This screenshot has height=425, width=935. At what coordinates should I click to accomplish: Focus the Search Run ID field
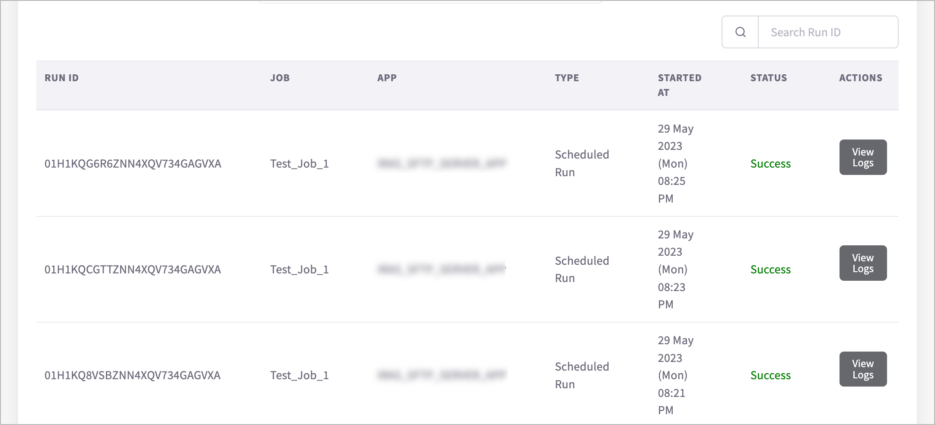828,32
